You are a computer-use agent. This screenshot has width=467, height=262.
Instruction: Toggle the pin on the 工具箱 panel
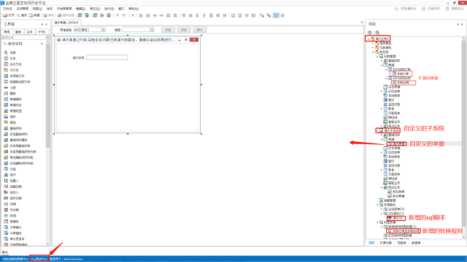click(41, 24)
